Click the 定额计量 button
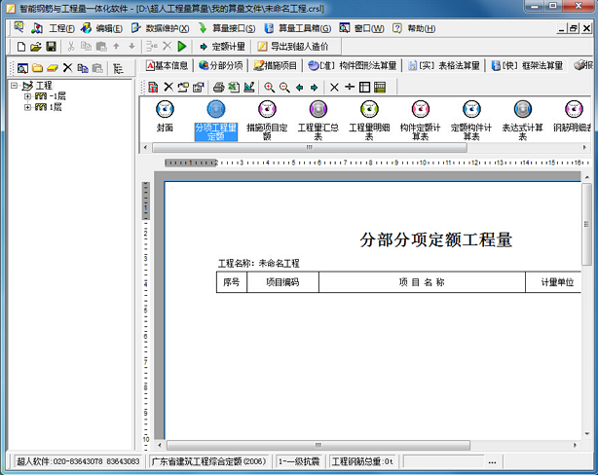 (222, 47)
